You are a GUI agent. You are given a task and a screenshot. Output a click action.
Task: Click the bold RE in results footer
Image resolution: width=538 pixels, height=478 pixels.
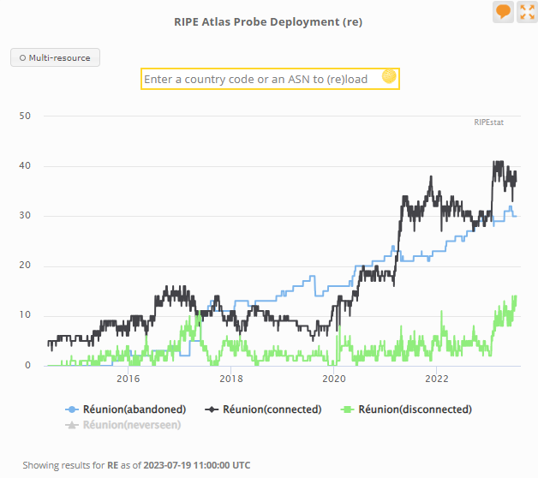(x=113, y=465)
